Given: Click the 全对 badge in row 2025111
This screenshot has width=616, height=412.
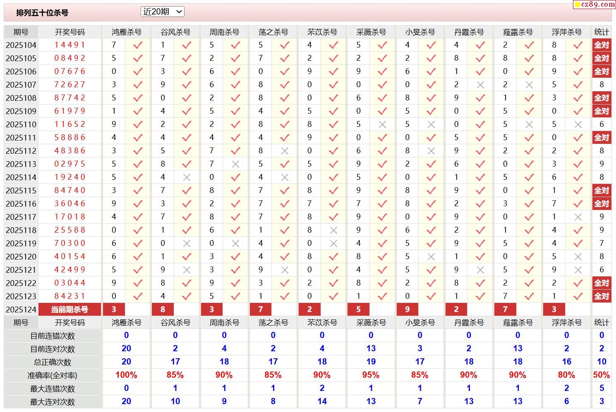Looking at the screenshot, I should coord(602,138).
